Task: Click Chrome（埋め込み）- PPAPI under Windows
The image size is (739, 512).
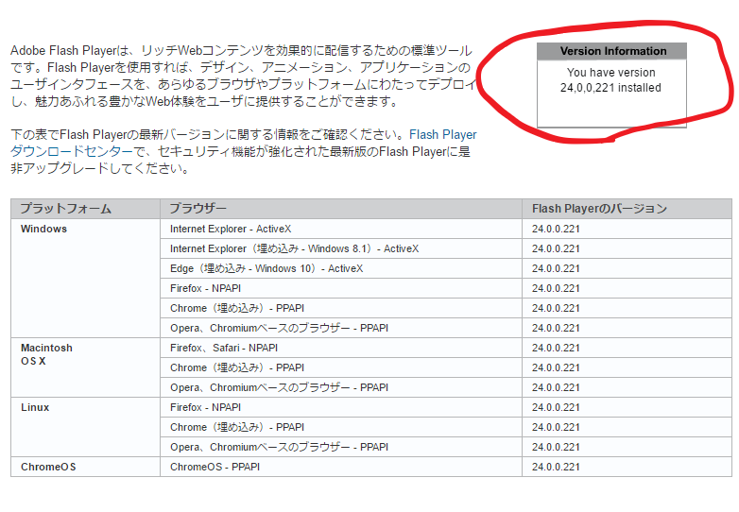Action: [x=341, y=308]
